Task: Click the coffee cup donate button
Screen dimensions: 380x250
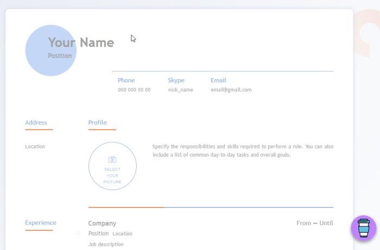Action: (x=363, y=228)
